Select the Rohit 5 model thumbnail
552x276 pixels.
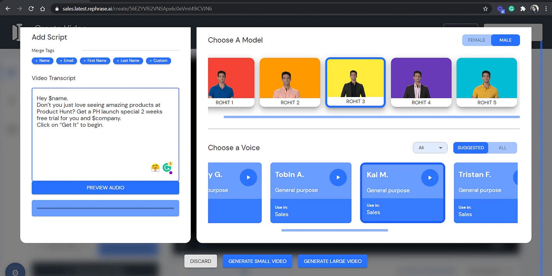[487, 82]
